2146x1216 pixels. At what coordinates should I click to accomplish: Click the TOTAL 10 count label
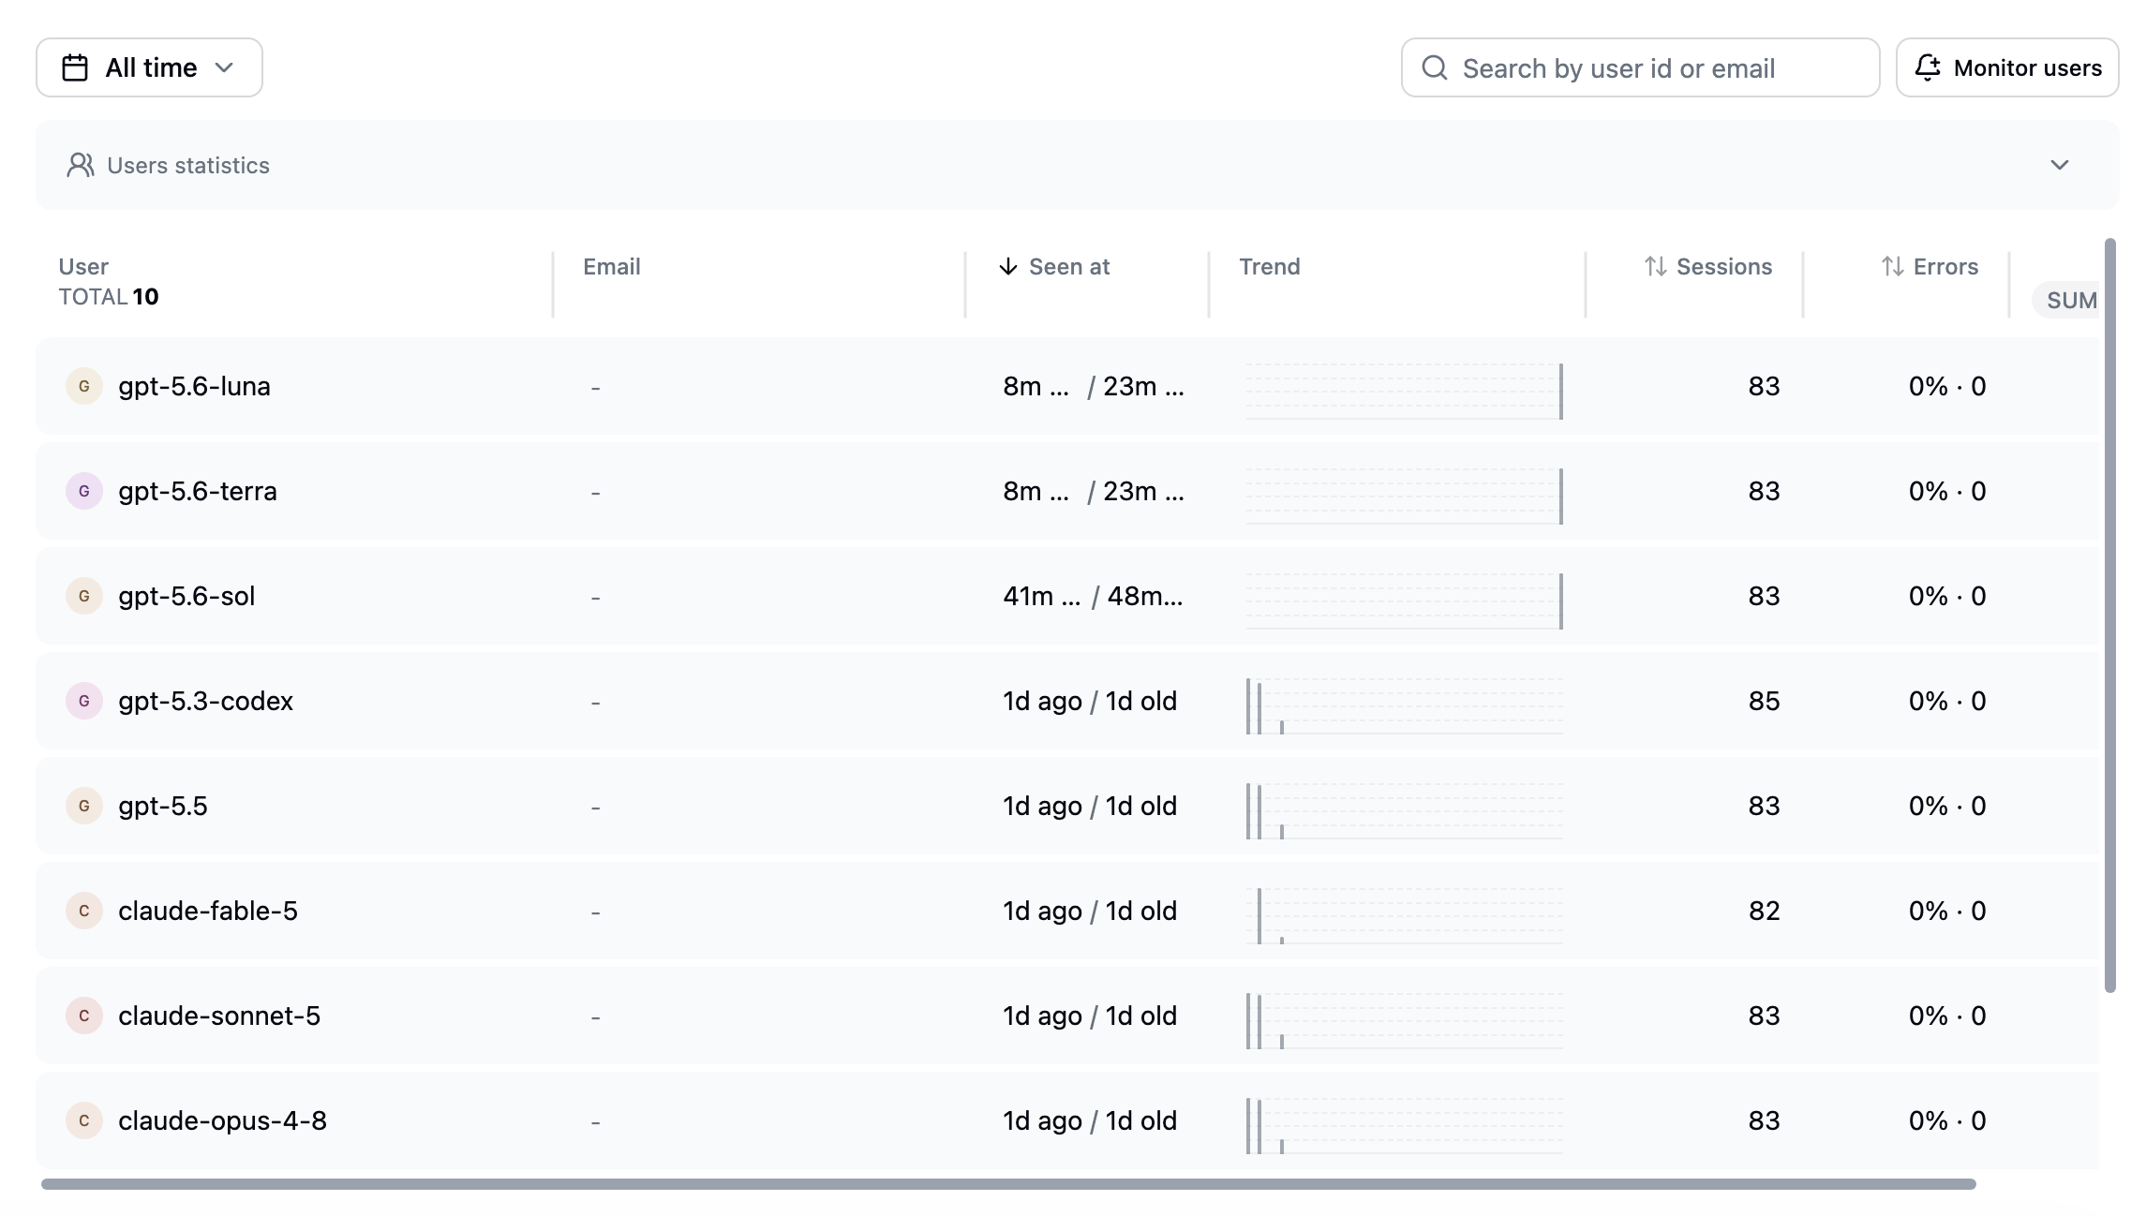(109, 297)
